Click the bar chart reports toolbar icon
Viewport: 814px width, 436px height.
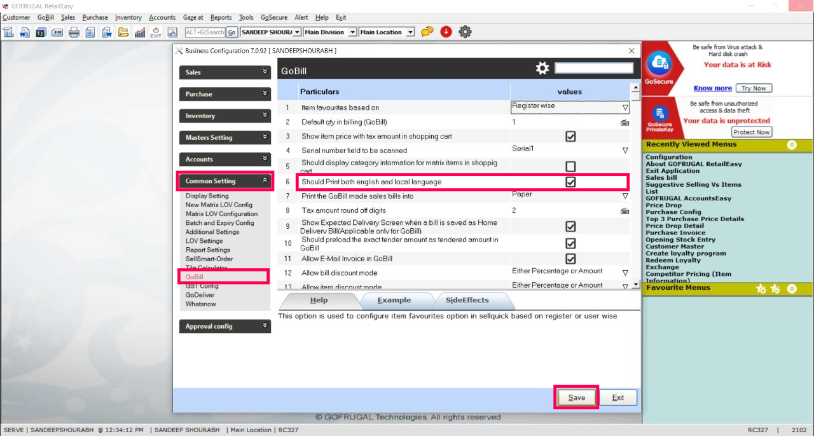140,32
